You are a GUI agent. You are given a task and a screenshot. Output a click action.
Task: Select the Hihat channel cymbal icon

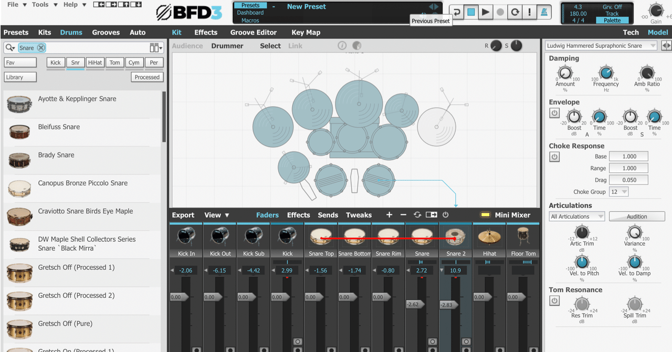click(489, 237)
